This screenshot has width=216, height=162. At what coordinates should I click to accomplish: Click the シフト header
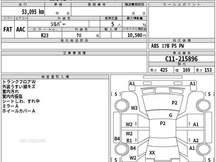coord(8,18)
